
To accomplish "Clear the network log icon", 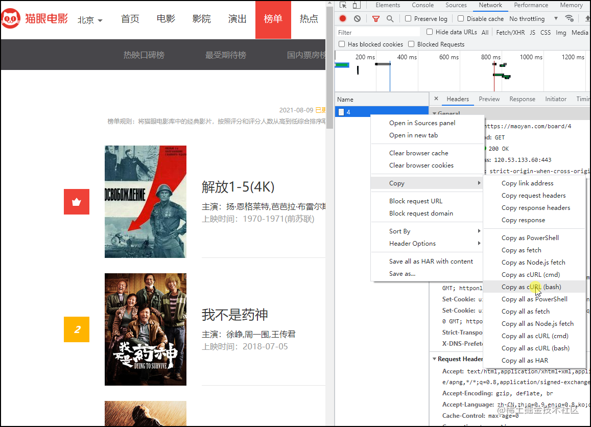I will (358, 18).
